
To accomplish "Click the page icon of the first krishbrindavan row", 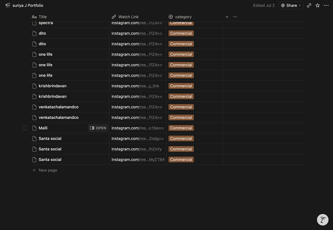I will (34, 86).
